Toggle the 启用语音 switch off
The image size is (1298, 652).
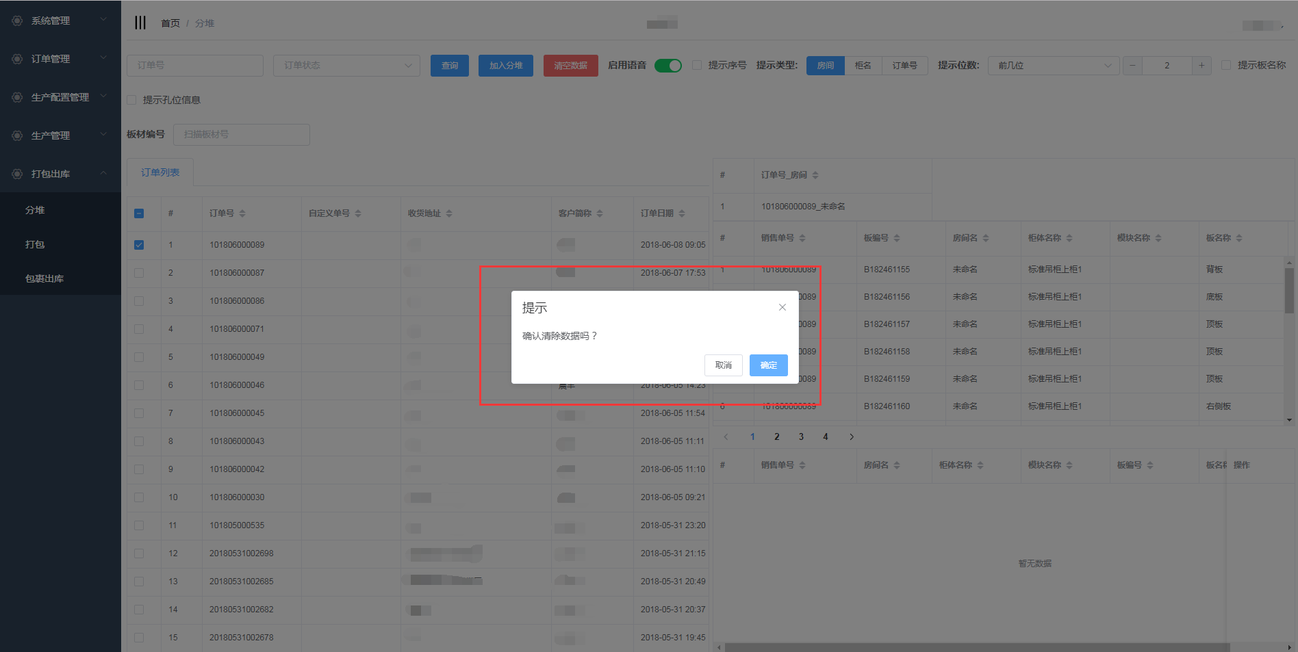(x=667, y=66)
